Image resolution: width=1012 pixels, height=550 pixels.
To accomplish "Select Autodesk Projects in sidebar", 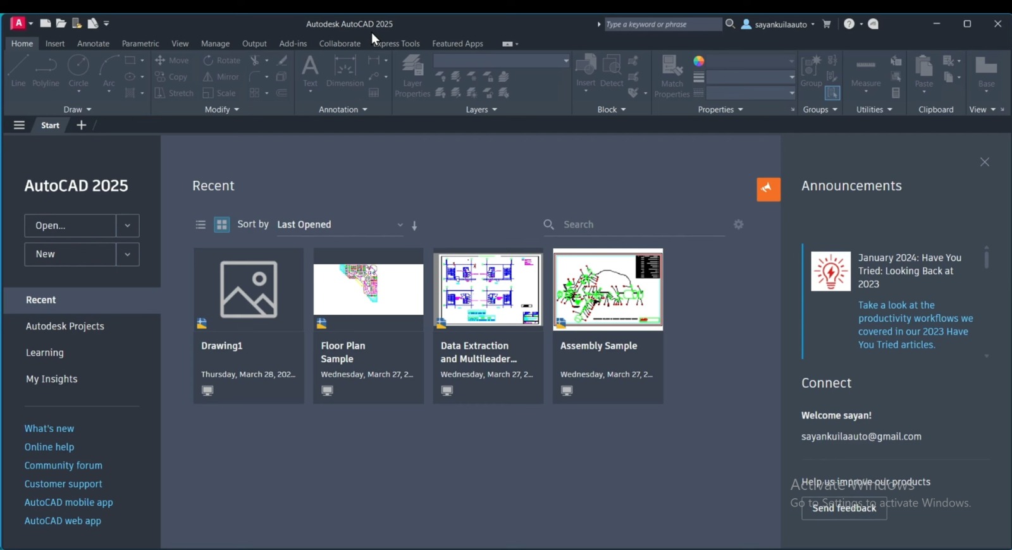I will pos(65,326).
